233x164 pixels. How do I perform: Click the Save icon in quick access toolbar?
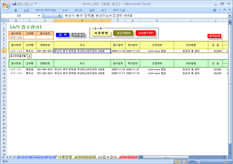14,4
